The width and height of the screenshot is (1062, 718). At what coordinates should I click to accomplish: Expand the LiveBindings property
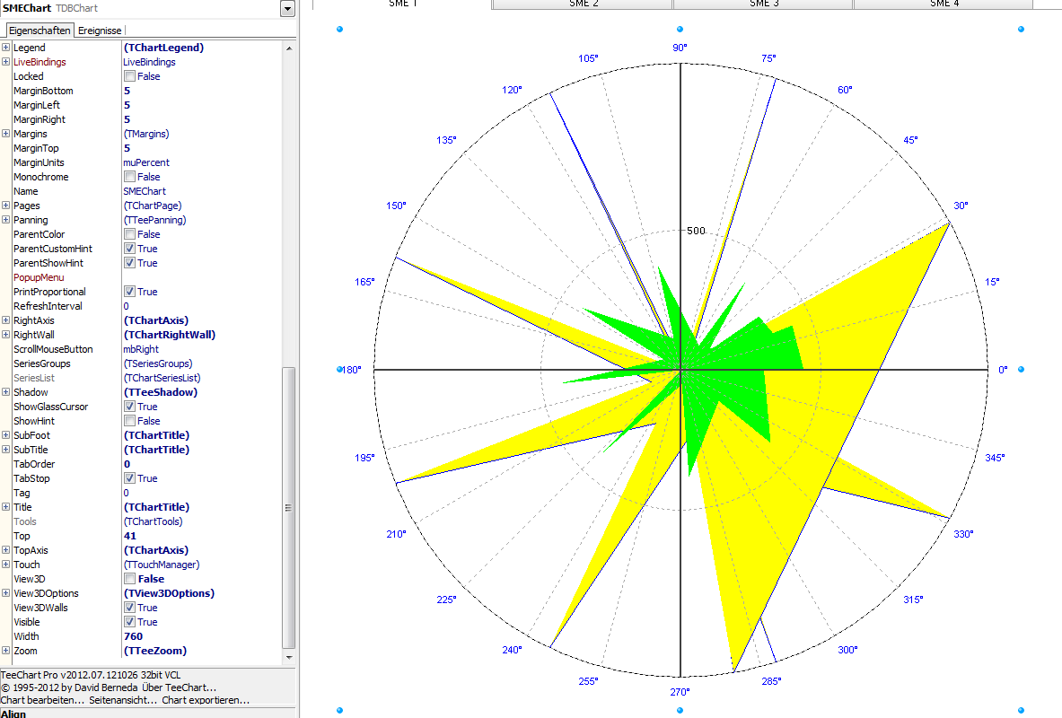[5, 62]
